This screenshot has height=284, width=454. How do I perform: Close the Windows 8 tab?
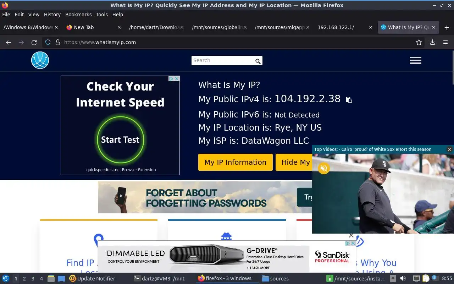point(56,27)
